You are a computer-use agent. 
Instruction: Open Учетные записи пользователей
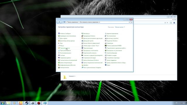pyautogui.click(x=67, y=60)
